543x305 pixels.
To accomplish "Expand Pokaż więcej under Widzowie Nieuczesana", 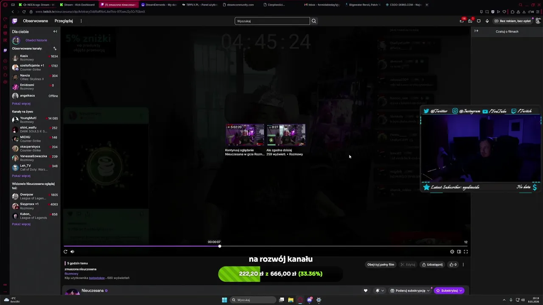I will click(21, 224).
